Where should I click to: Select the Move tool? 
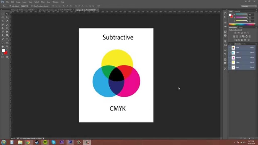click(7, 14)
